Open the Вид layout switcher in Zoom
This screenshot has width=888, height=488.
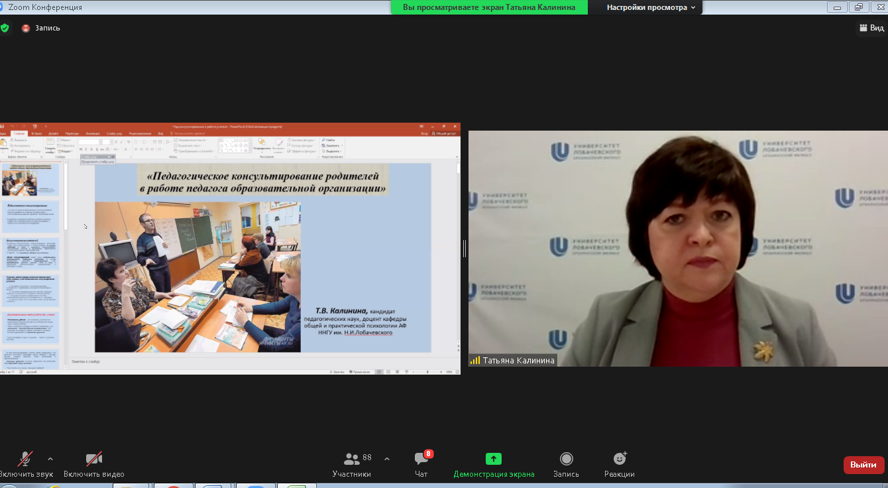[x=871, y=28]
